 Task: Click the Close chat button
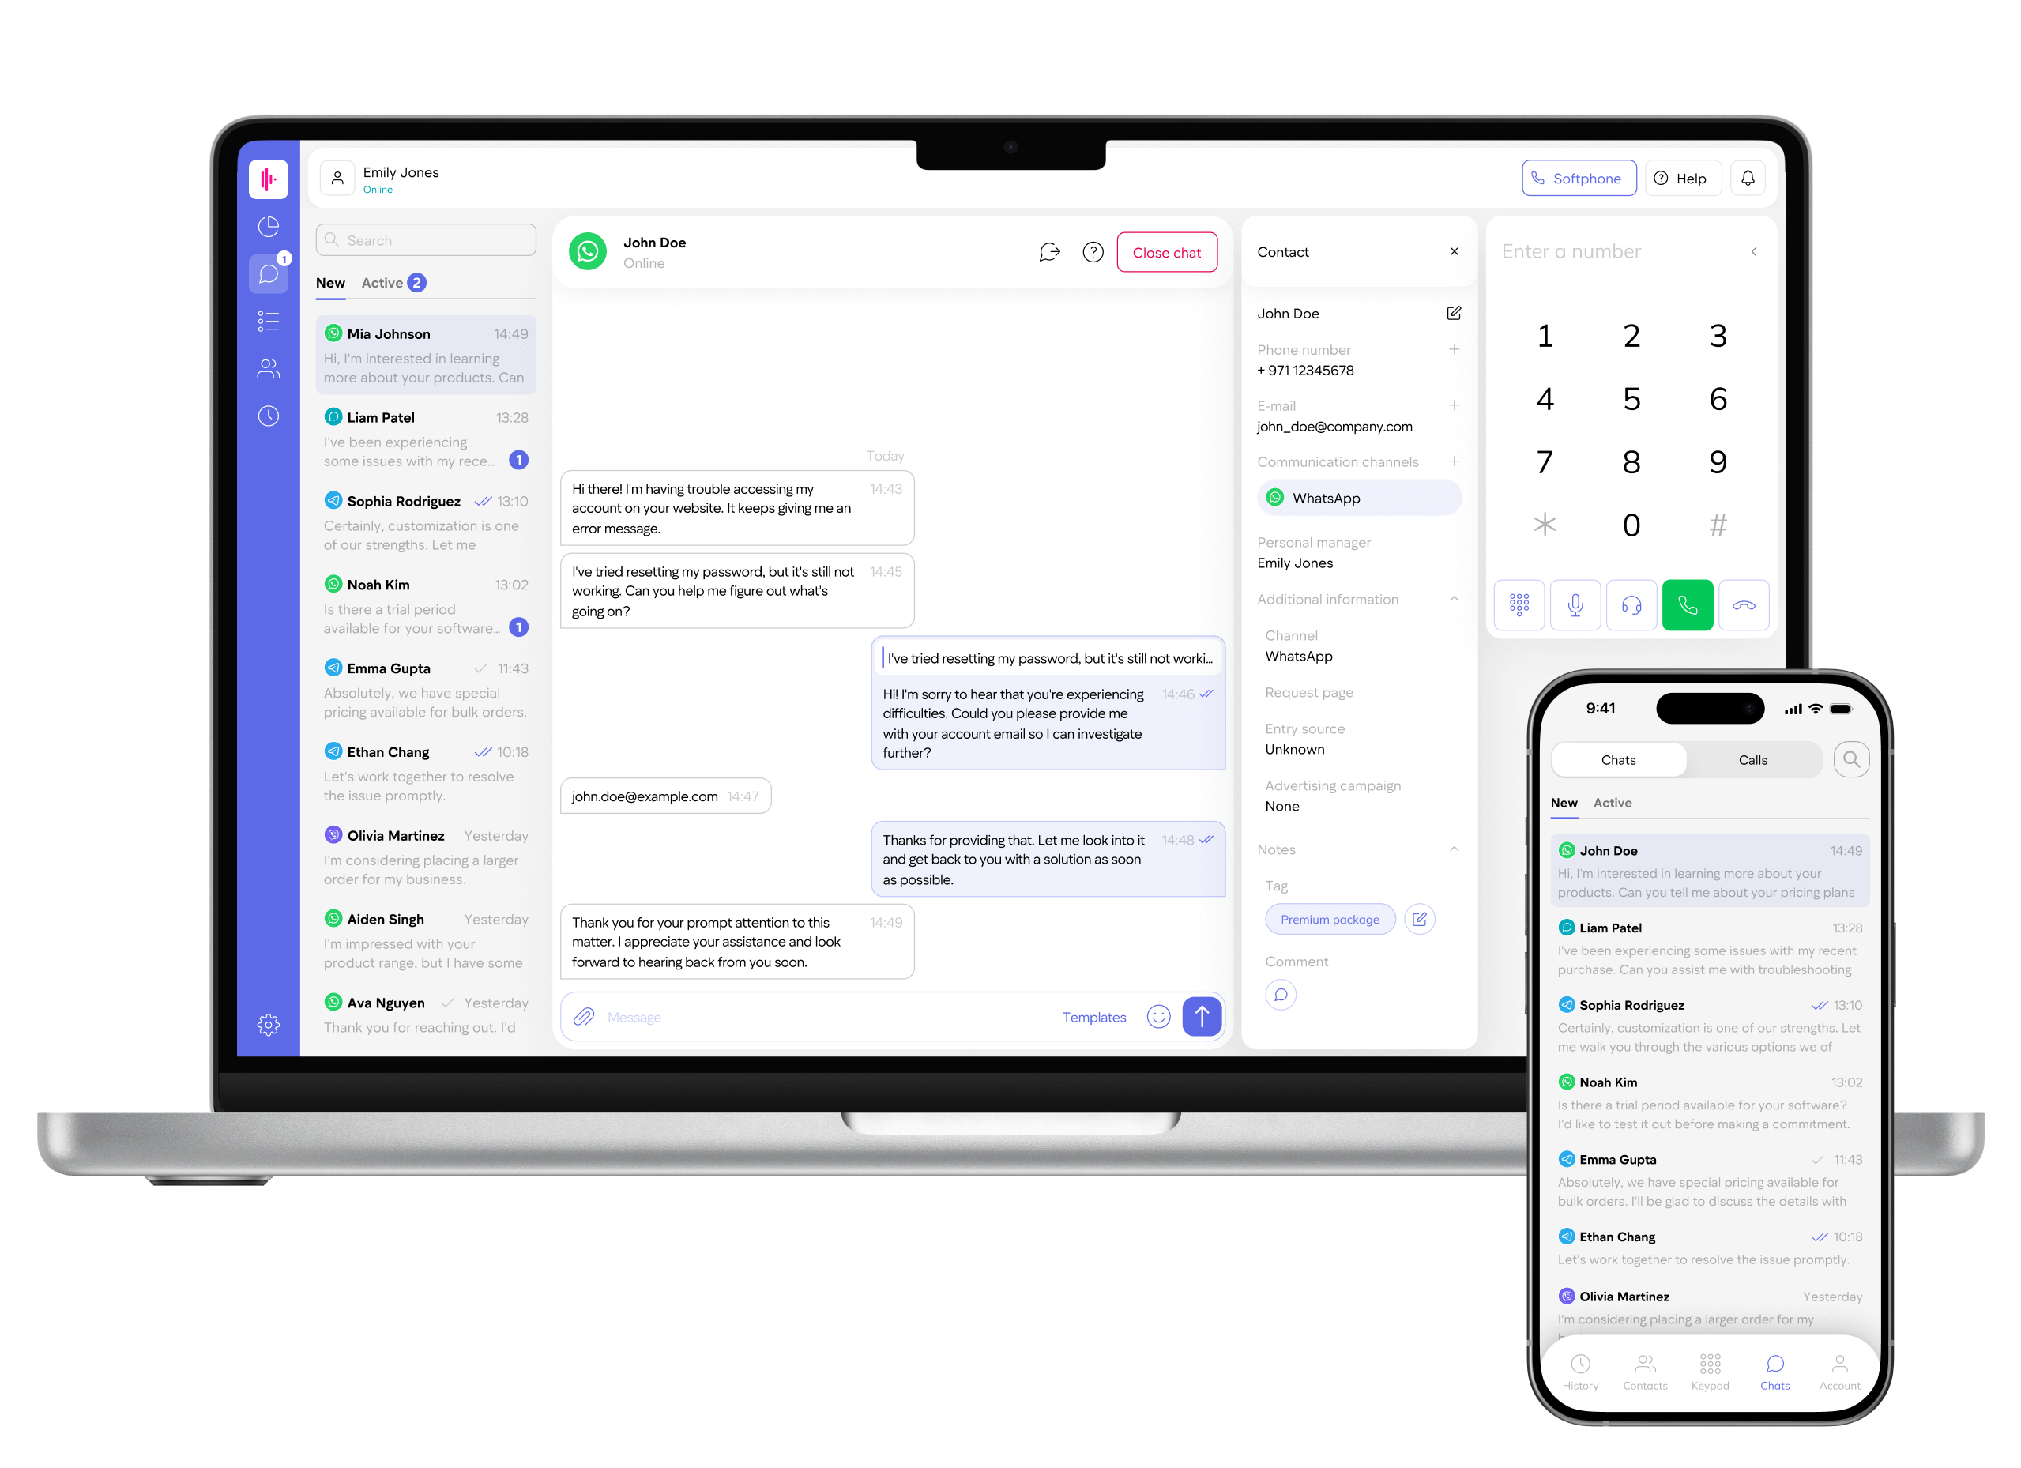(x=1169, y=253)
